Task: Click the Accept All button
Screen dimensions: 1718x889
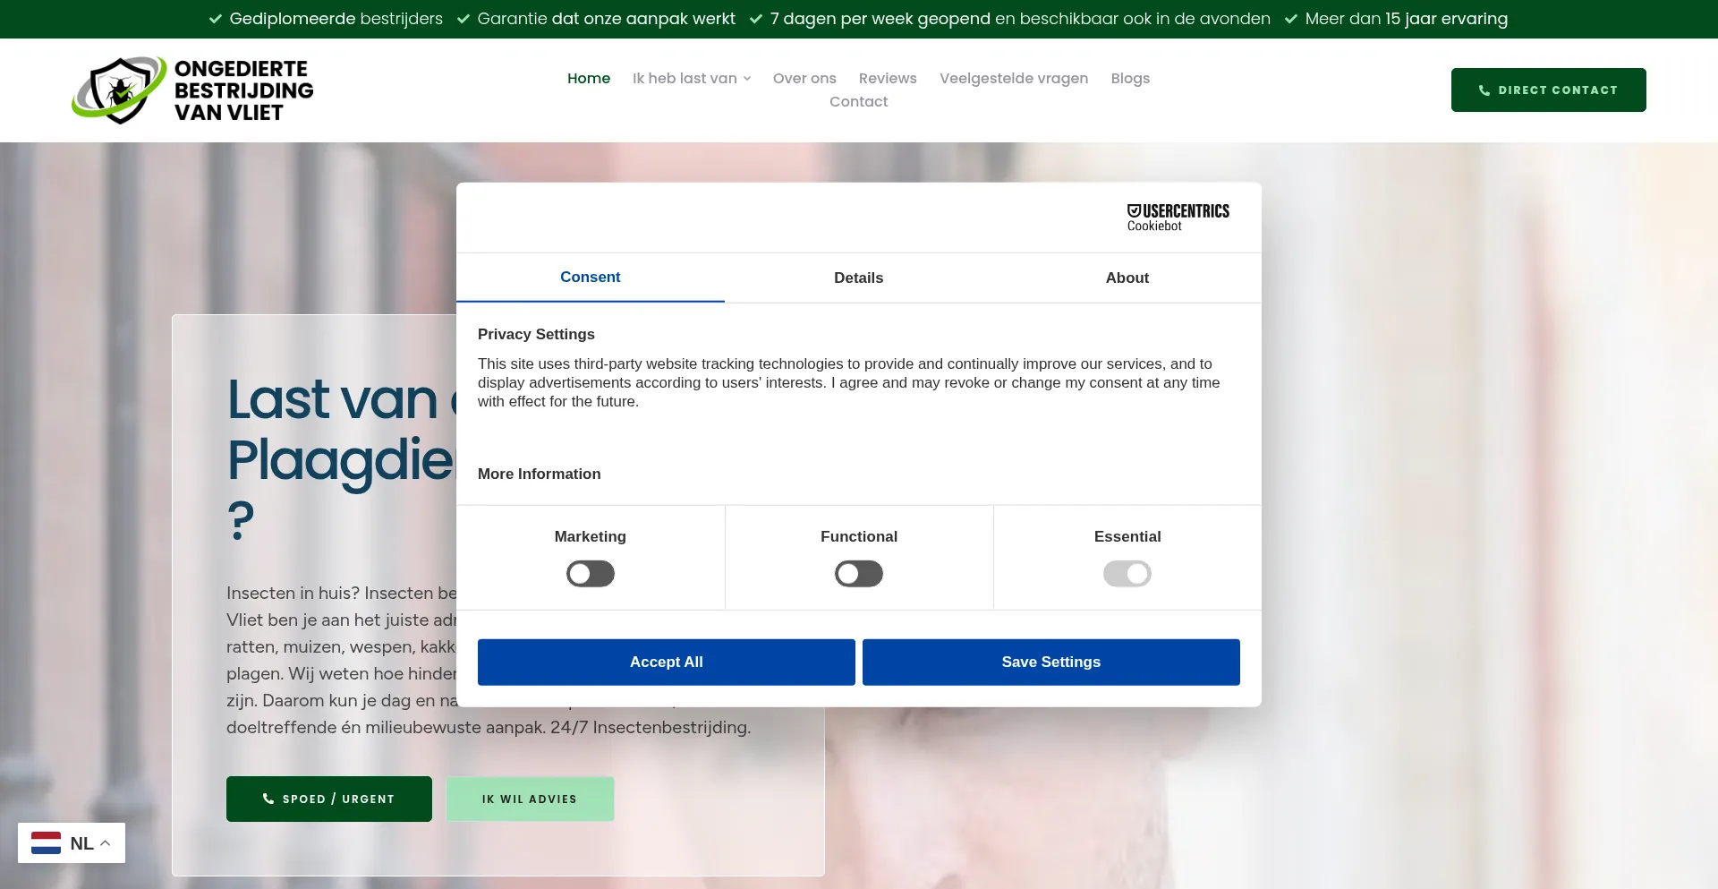Action: (x=666, y=662)
